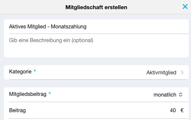Viewport: 191px width, 120px height.
Task: Click the blue asterisk next to Mitgliedsbeitrag
Action: pyautogui.click(x=50, y=93)
